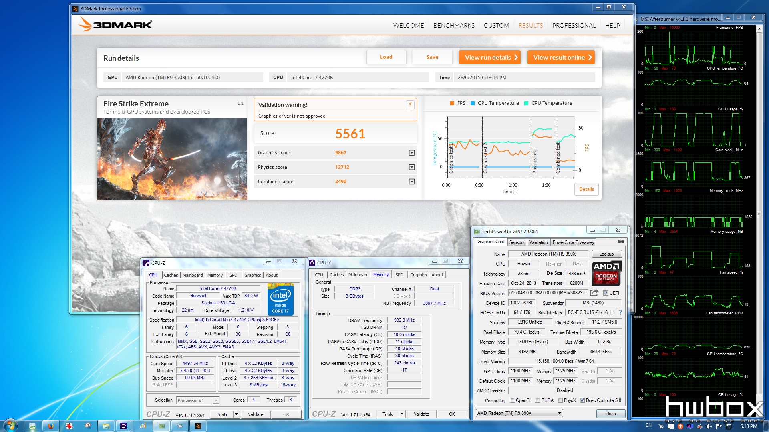Open the Windows Start menu orb

coord(10,426)
